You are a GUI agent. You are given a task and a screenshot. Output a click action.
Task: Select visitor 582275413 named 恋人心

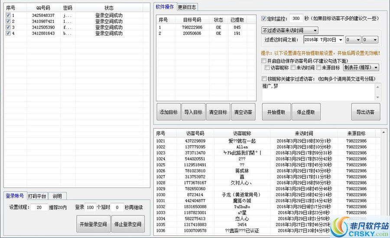coord(267,219)
